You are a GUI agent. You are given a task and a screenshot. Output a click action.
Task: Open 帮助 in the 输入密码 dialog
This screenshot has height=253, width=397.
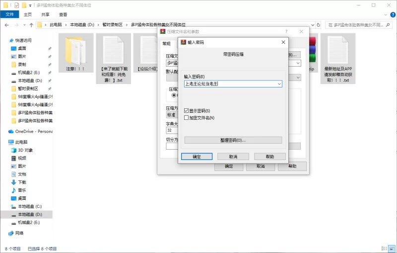point(270,157)
